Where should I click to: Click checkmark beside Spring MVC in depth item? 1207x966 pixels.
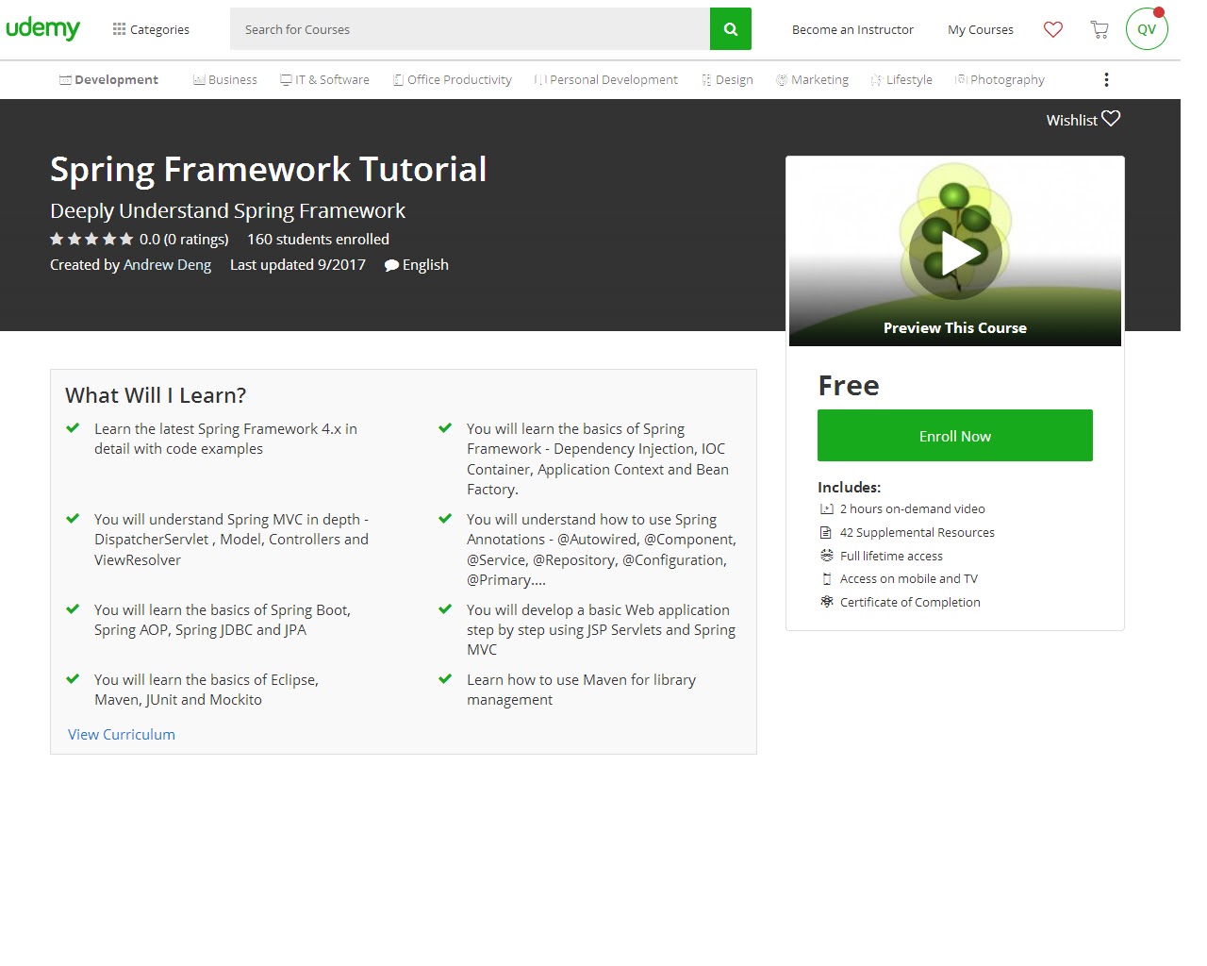pyautogui.click(x=73, y=519)
